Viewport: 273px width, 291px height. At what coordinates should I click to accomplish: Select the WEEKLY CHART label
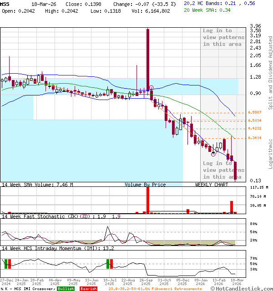212,185
